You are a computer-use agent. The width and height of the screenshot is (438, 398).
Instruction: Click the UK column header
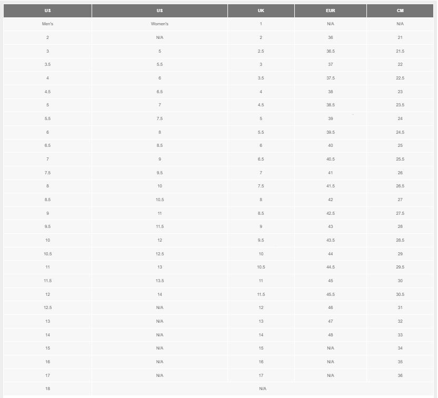(261, 11)
